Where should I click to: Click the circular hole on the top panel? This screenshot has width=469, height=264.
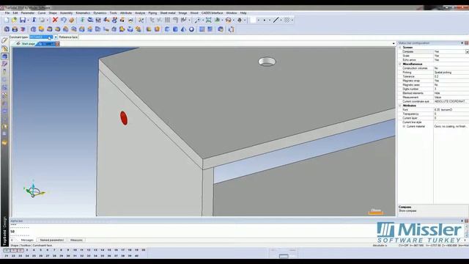[x=267, y=62]
